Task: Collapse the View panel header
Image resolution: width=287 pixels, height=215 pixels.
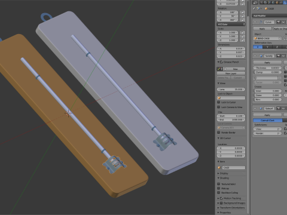Action: 221,84
